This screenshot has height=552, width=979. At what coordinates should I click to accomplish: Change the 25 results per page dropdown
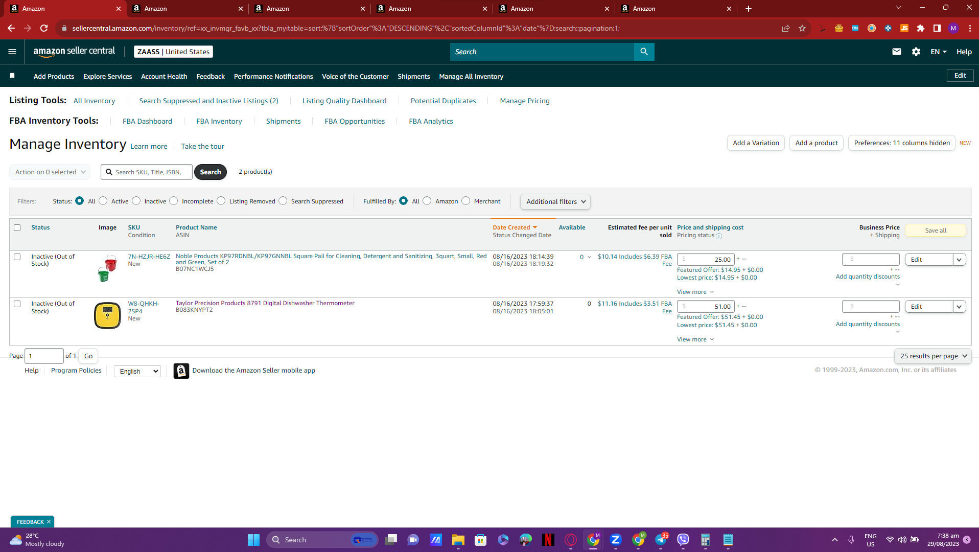(x=933, y=356)
